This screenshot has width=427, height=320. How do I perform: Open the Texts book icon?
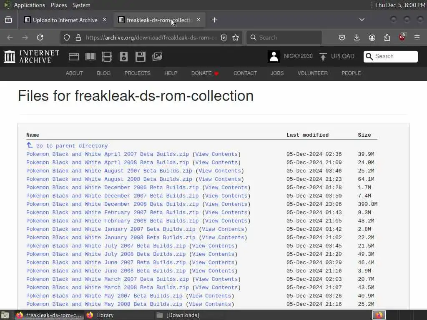pos(90,57)
